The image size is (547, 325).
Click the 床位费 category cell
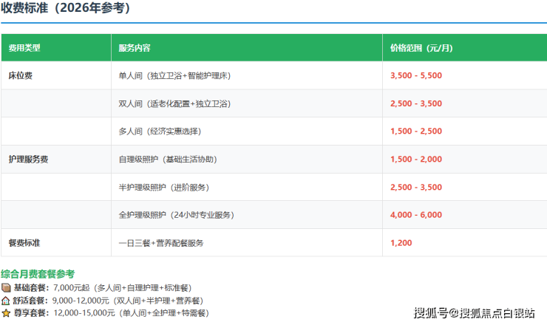[21, 75]
